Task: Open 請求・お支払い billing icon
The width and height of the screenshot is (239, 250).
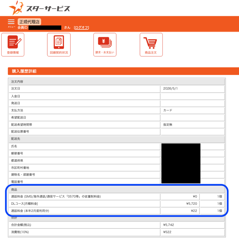Action: click(105, 45)
